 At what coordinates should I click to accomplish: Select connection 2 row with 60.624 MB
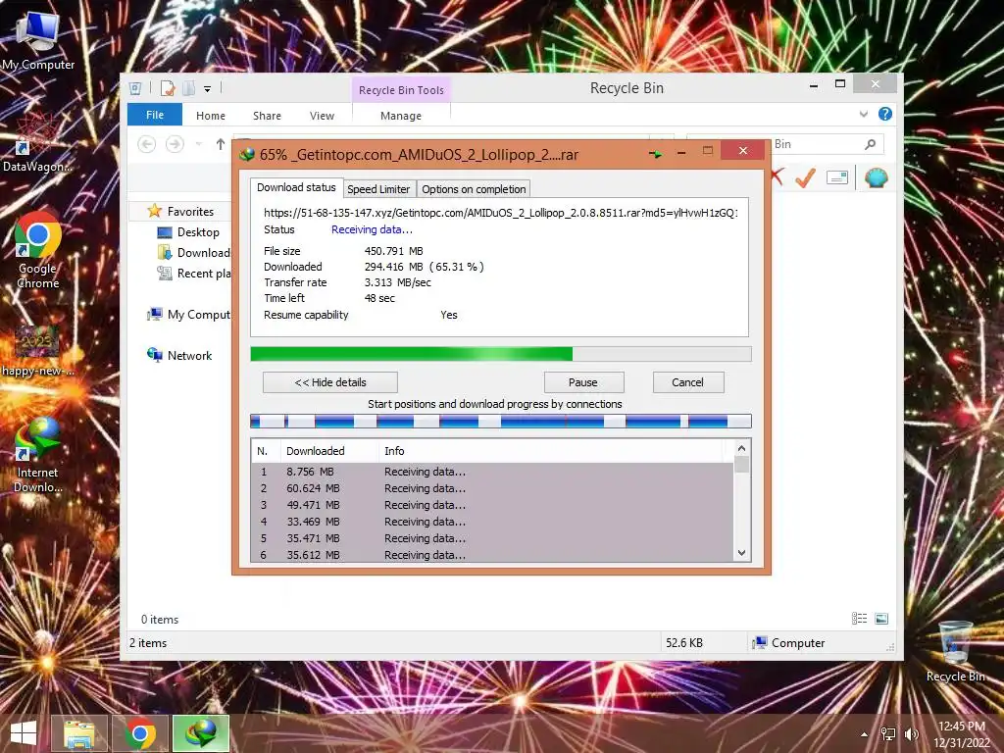492,488
